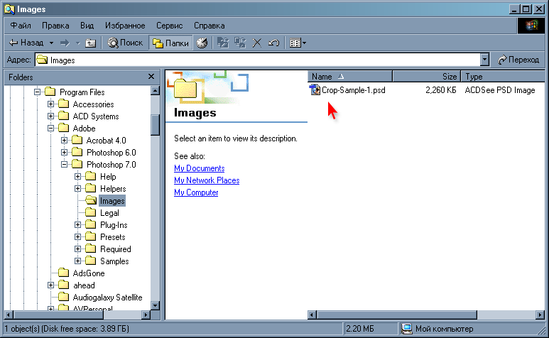The width and height of the screenshot is (549, 338).
Task: Click the Переход go button
Action: [x=518, y=60]
